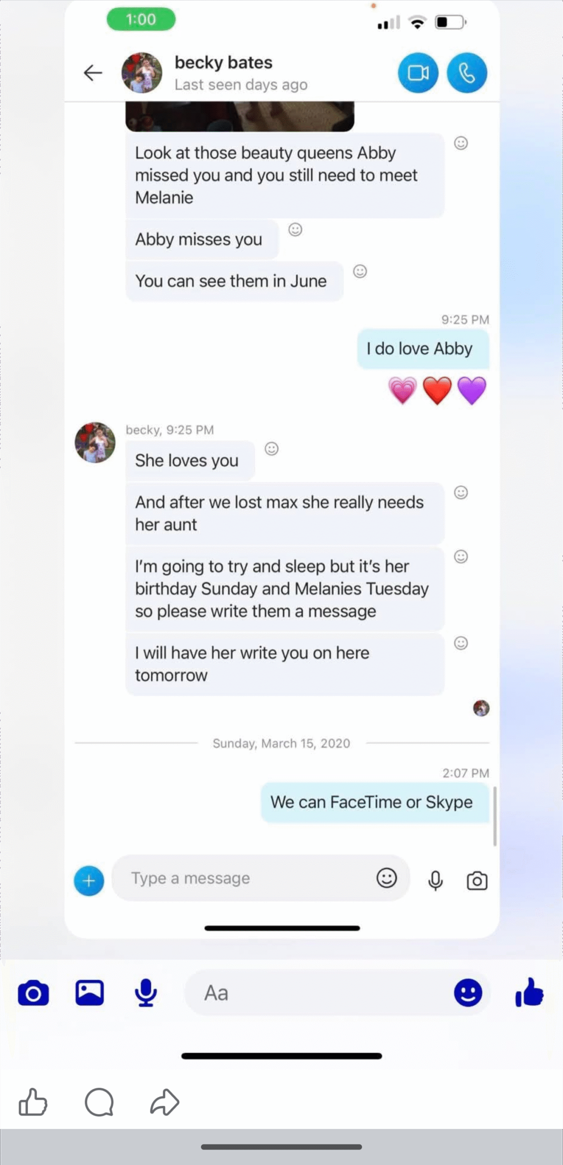Record voice message in Skype chat bar
Screen dimensions: 563x1165
[435, 881]
